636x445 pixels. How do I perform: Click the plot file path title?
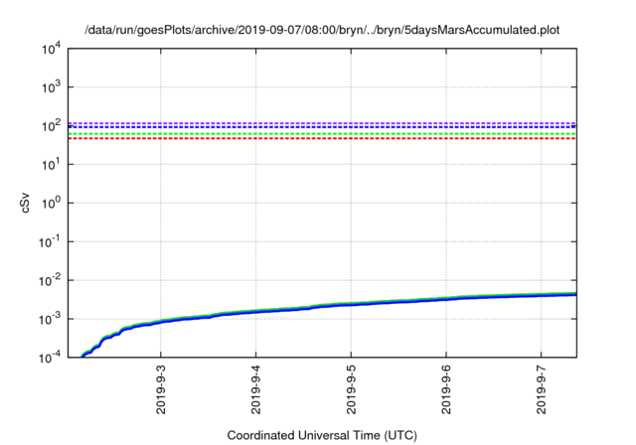[x=322, y=30]
